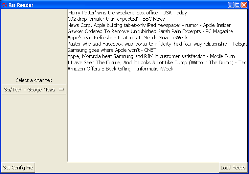Viewport: 249px width, 174px height.
Task: Select Samsung goes where Apple won't headline
Action: (112, 50)
